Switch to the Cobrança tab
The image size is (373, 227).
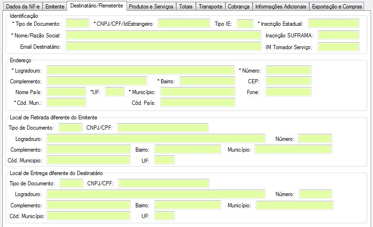tap(239, 7)
